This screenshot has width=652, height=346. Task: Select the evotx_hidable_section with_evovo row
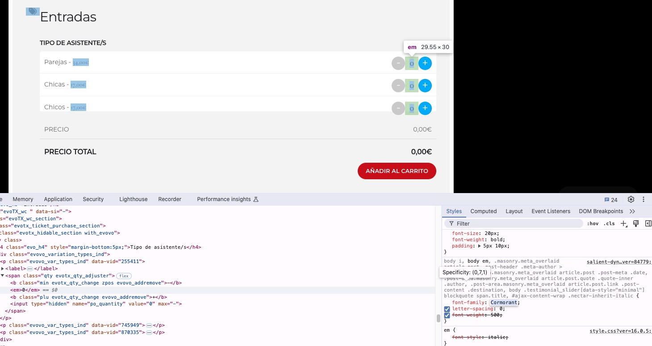point(217,233)
